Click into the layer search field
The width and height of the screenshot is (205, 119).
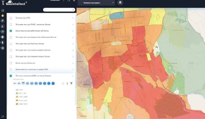click(x=59, y=10)
